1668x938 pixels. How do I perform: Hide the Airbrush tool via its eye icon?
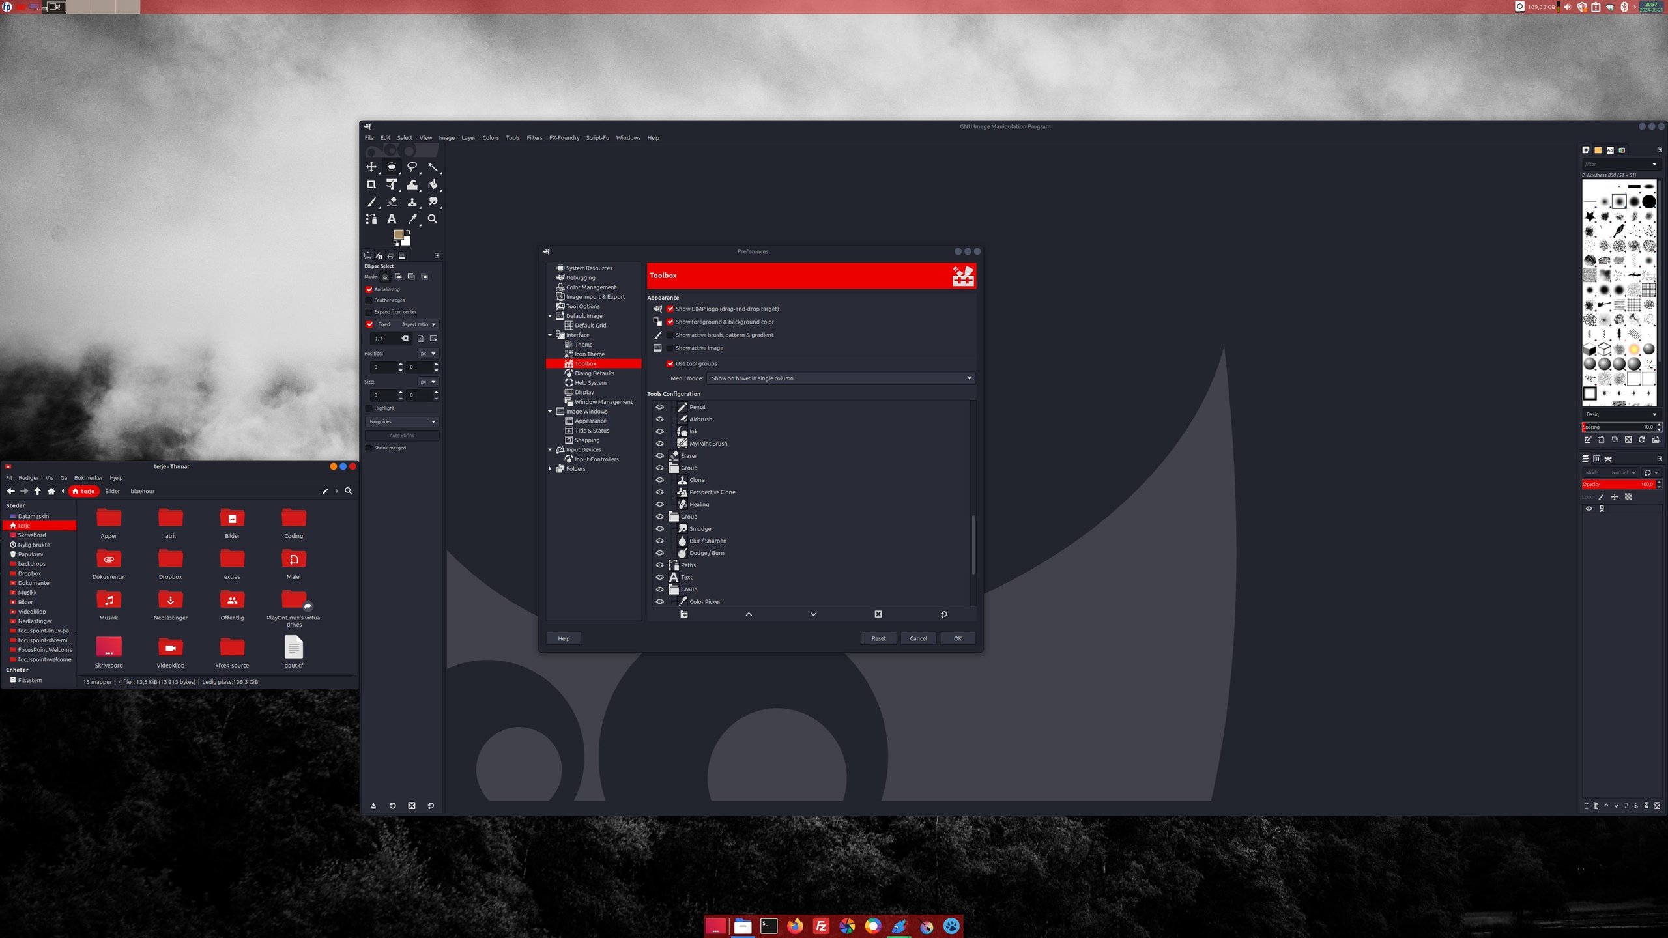tap(659, 419)
